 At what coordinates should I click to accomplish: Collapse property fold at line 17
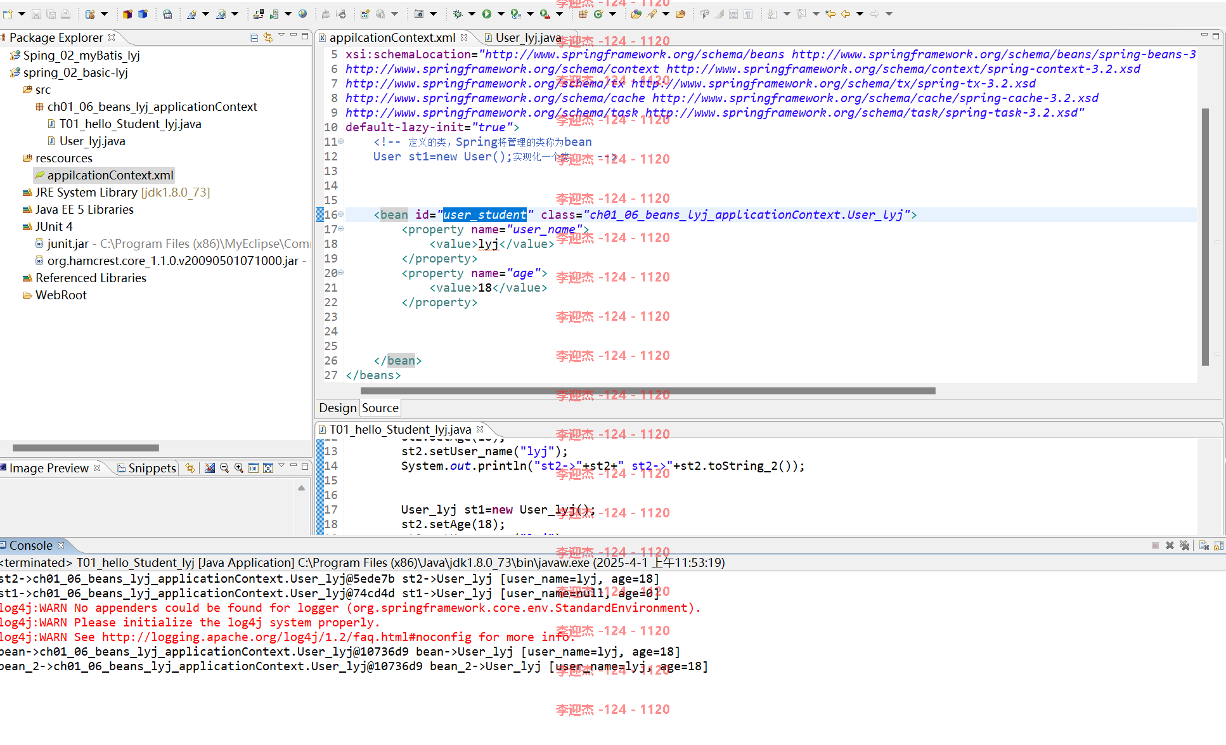pyautogui.click(x=341, y=229)
